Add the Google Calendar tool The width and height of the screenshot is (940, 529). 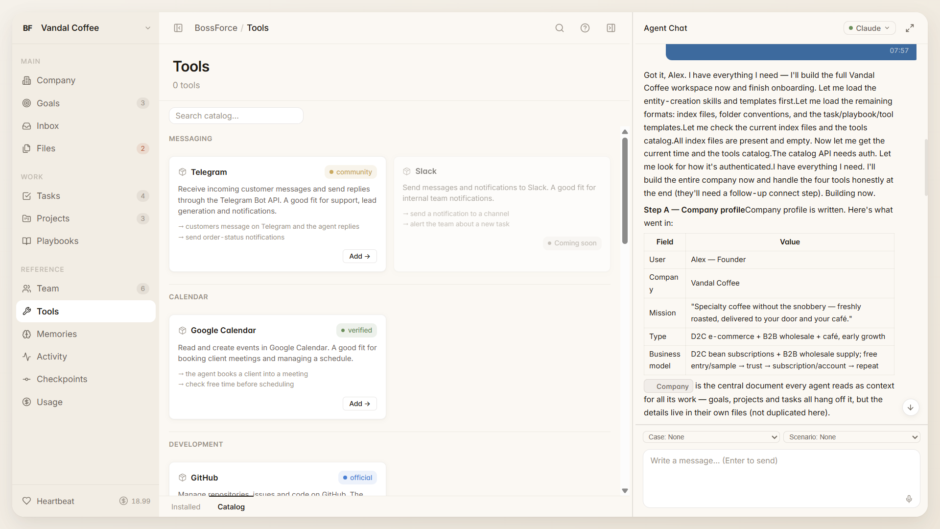click(x=360, y=404)
